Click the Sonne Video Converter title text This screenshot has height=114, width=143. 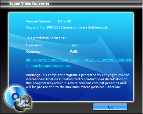pyautogui.click(x=29, y=4)
